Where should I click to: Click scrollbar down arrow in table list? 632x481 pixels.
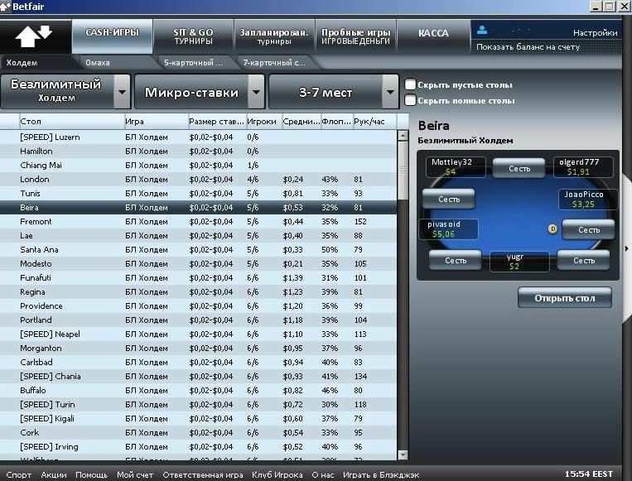pyautogui.click(x=403, y=454)
